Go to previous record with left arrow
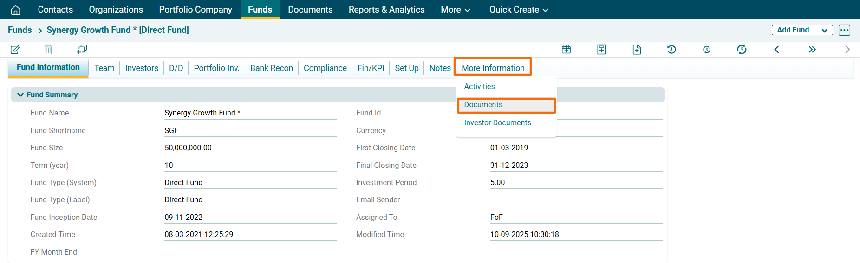The image size is (860, 263). (776, 50)
